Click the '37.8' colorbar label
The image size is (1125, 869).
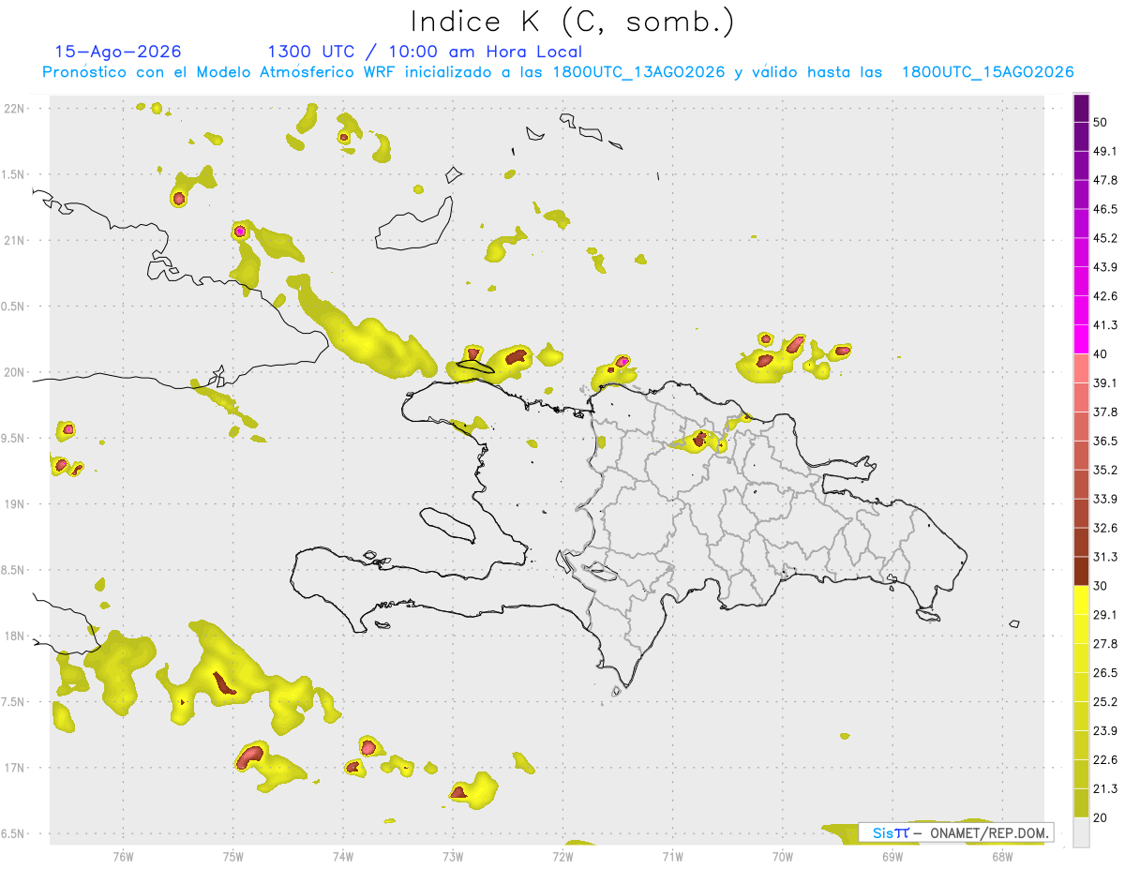pos(1105,412)
